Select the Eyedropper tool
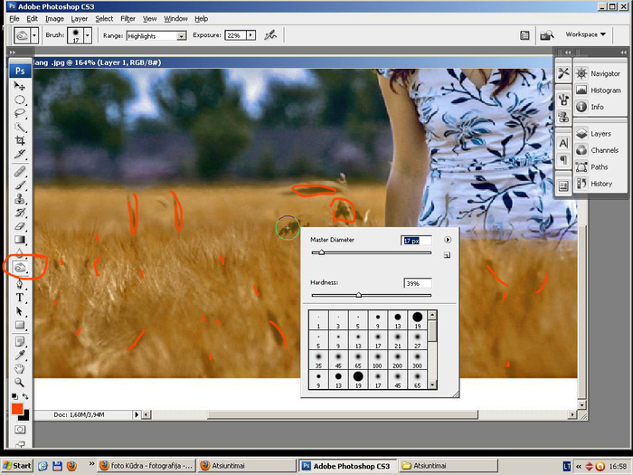The height and width of the screenshot is (475, 633). pos(20,355)
